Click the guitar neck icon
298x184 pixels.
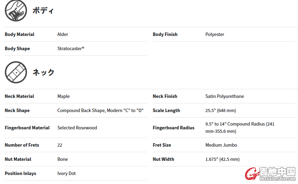click(x=16, y=73)
